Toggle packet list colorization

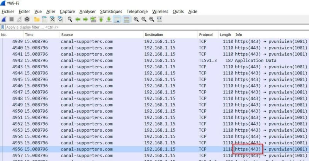[127, 19]
